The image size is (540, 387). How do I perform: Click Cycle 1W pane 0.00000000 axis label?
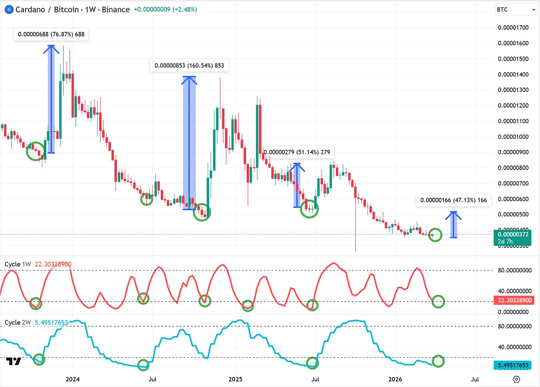(x=513, y=312)
